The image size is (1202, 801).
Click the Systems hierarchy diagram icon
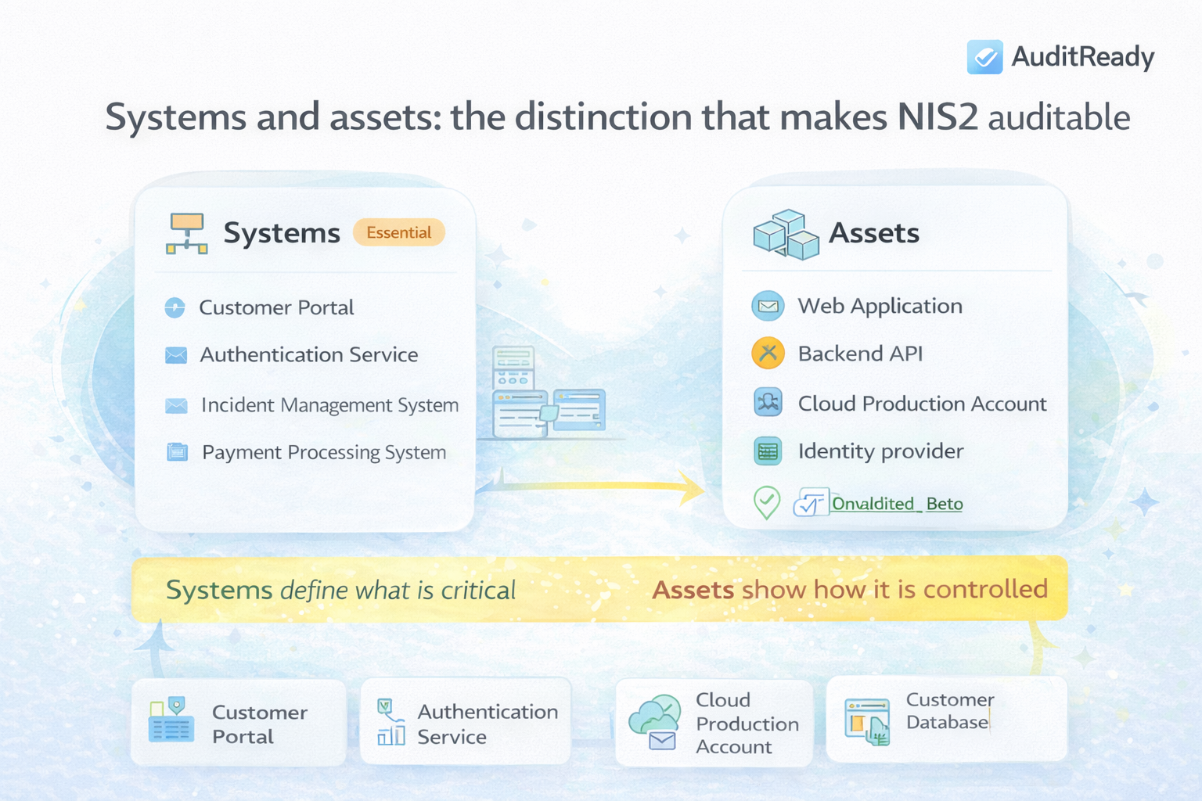click(186, 234)
